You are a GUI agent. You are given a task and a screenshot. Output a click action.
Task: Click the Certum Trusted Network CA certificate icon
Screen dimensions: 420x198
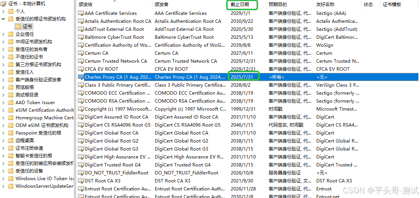[x=81, y=61]
